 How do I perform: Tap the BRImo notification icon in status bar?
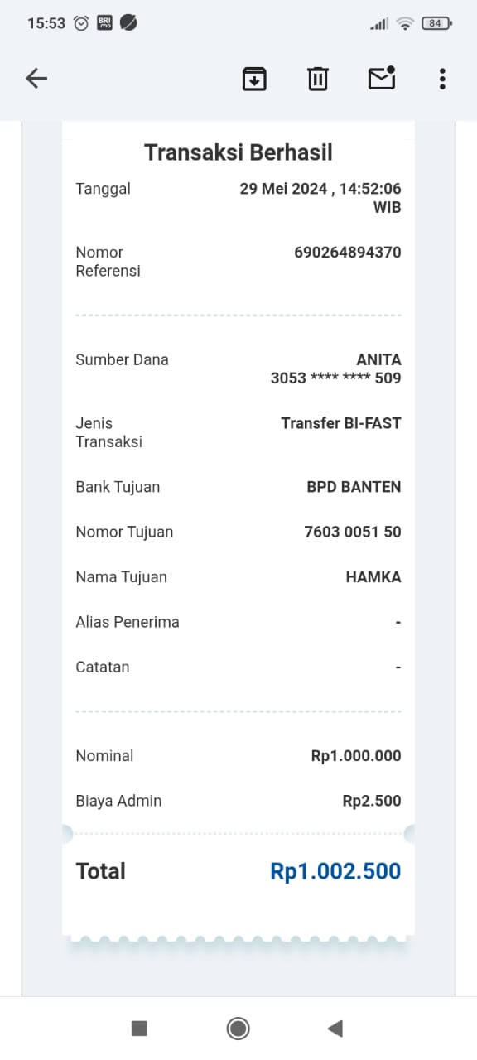[x=104, y=23]
